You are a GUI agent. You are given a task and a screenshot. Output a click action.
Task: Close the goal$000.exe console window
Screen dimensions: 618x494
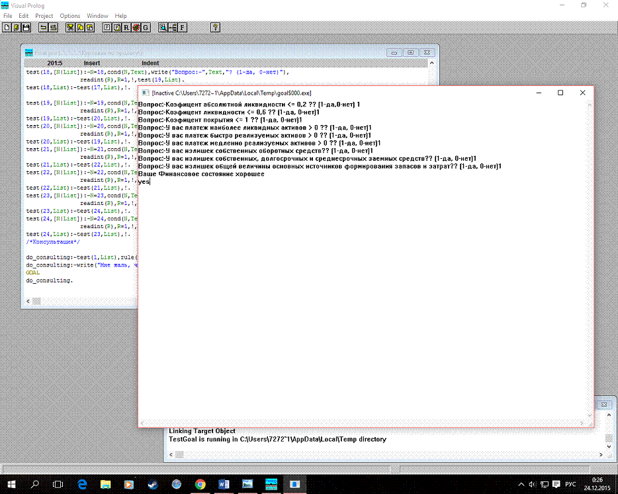coord(582,93)
